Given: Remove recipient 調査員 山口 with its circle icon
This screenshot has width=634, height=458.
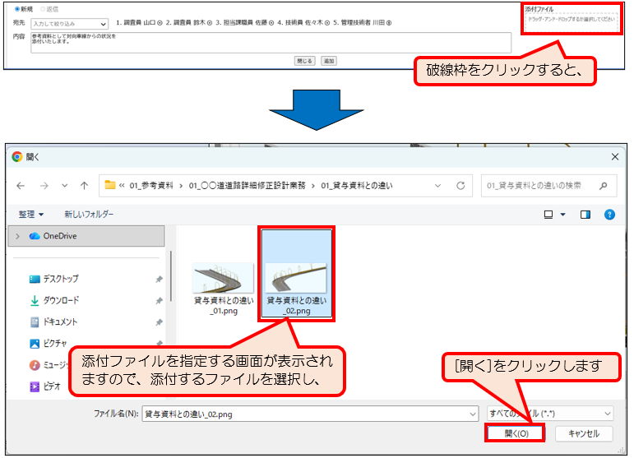Looking at the screenshot, I should (x=159, y=23).
